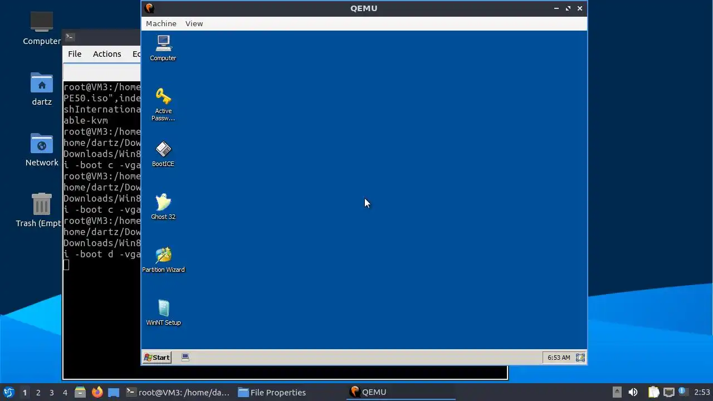The image size is (713, 401).
Task: Open the Computer icon inside QEMU desktop
Action: coord(163,48)
